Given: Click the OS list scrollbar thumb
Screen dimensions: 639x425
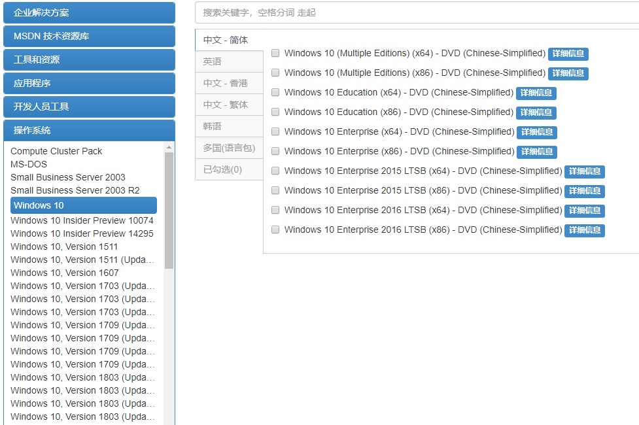Looking at the screenshot, I should 169,211.
